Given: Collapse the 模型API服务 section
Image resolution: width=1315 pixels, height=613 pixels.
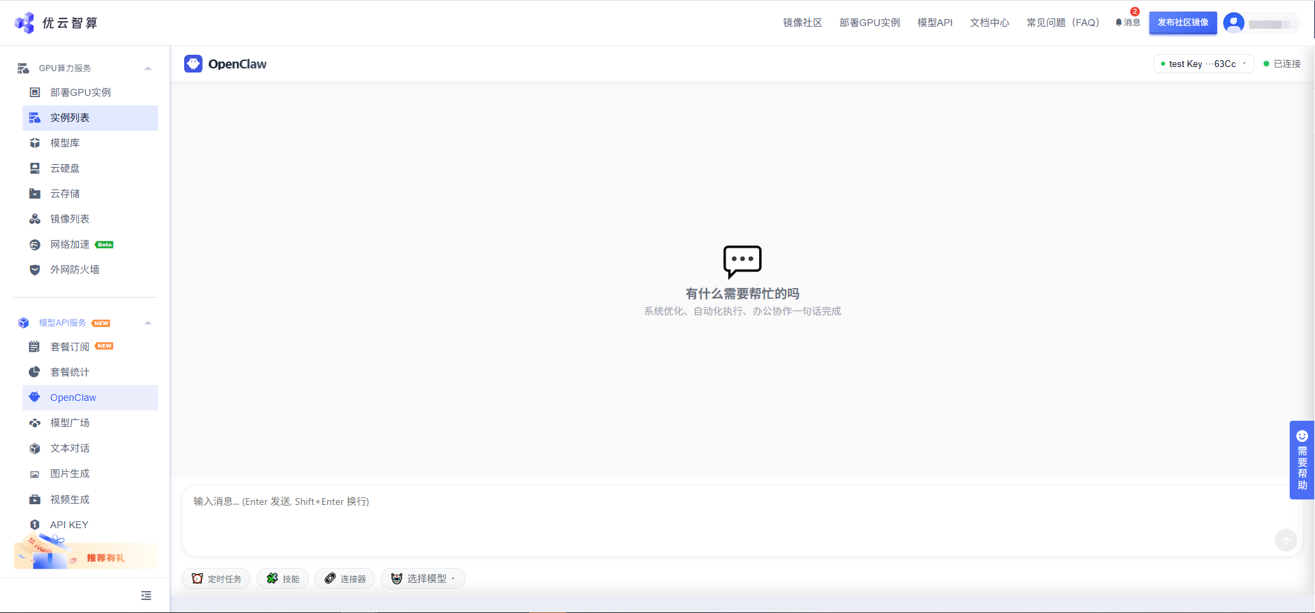Looking at the screenshot, I should tap(148, 323).
